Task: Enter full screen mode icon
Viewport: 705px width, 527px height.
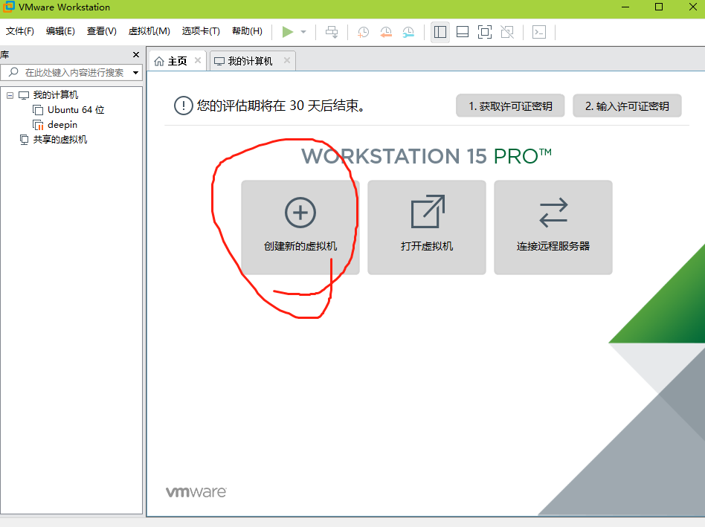Action: [x=485, y=32]
